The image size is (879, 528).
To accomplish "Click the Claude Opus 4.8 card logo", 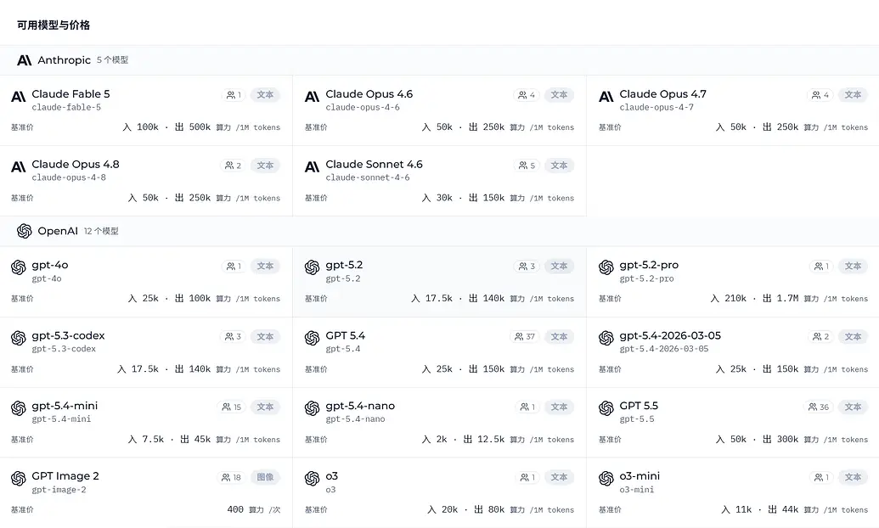I will (19, 167).
